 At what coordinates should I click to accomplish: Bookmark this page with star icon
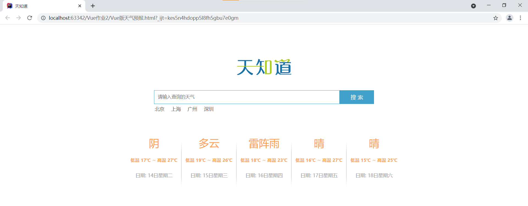pos(496,18)
